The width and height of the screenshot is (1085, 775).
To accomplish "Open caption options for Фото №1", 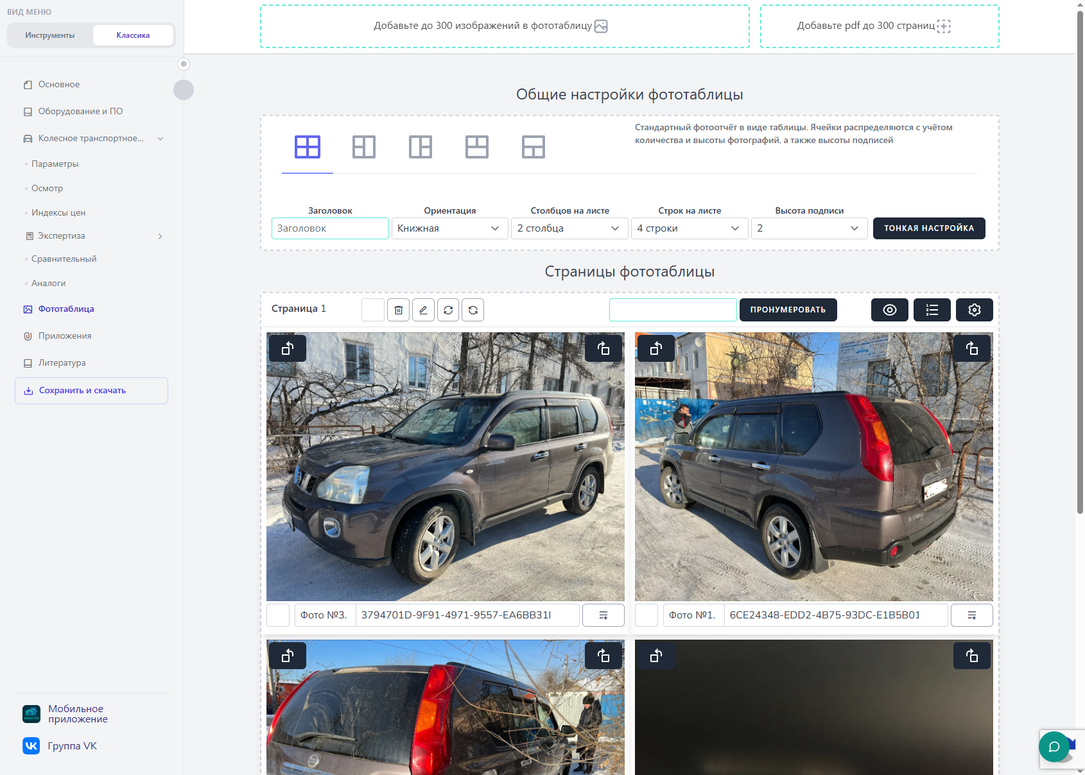I will click(x=972, y=615).
